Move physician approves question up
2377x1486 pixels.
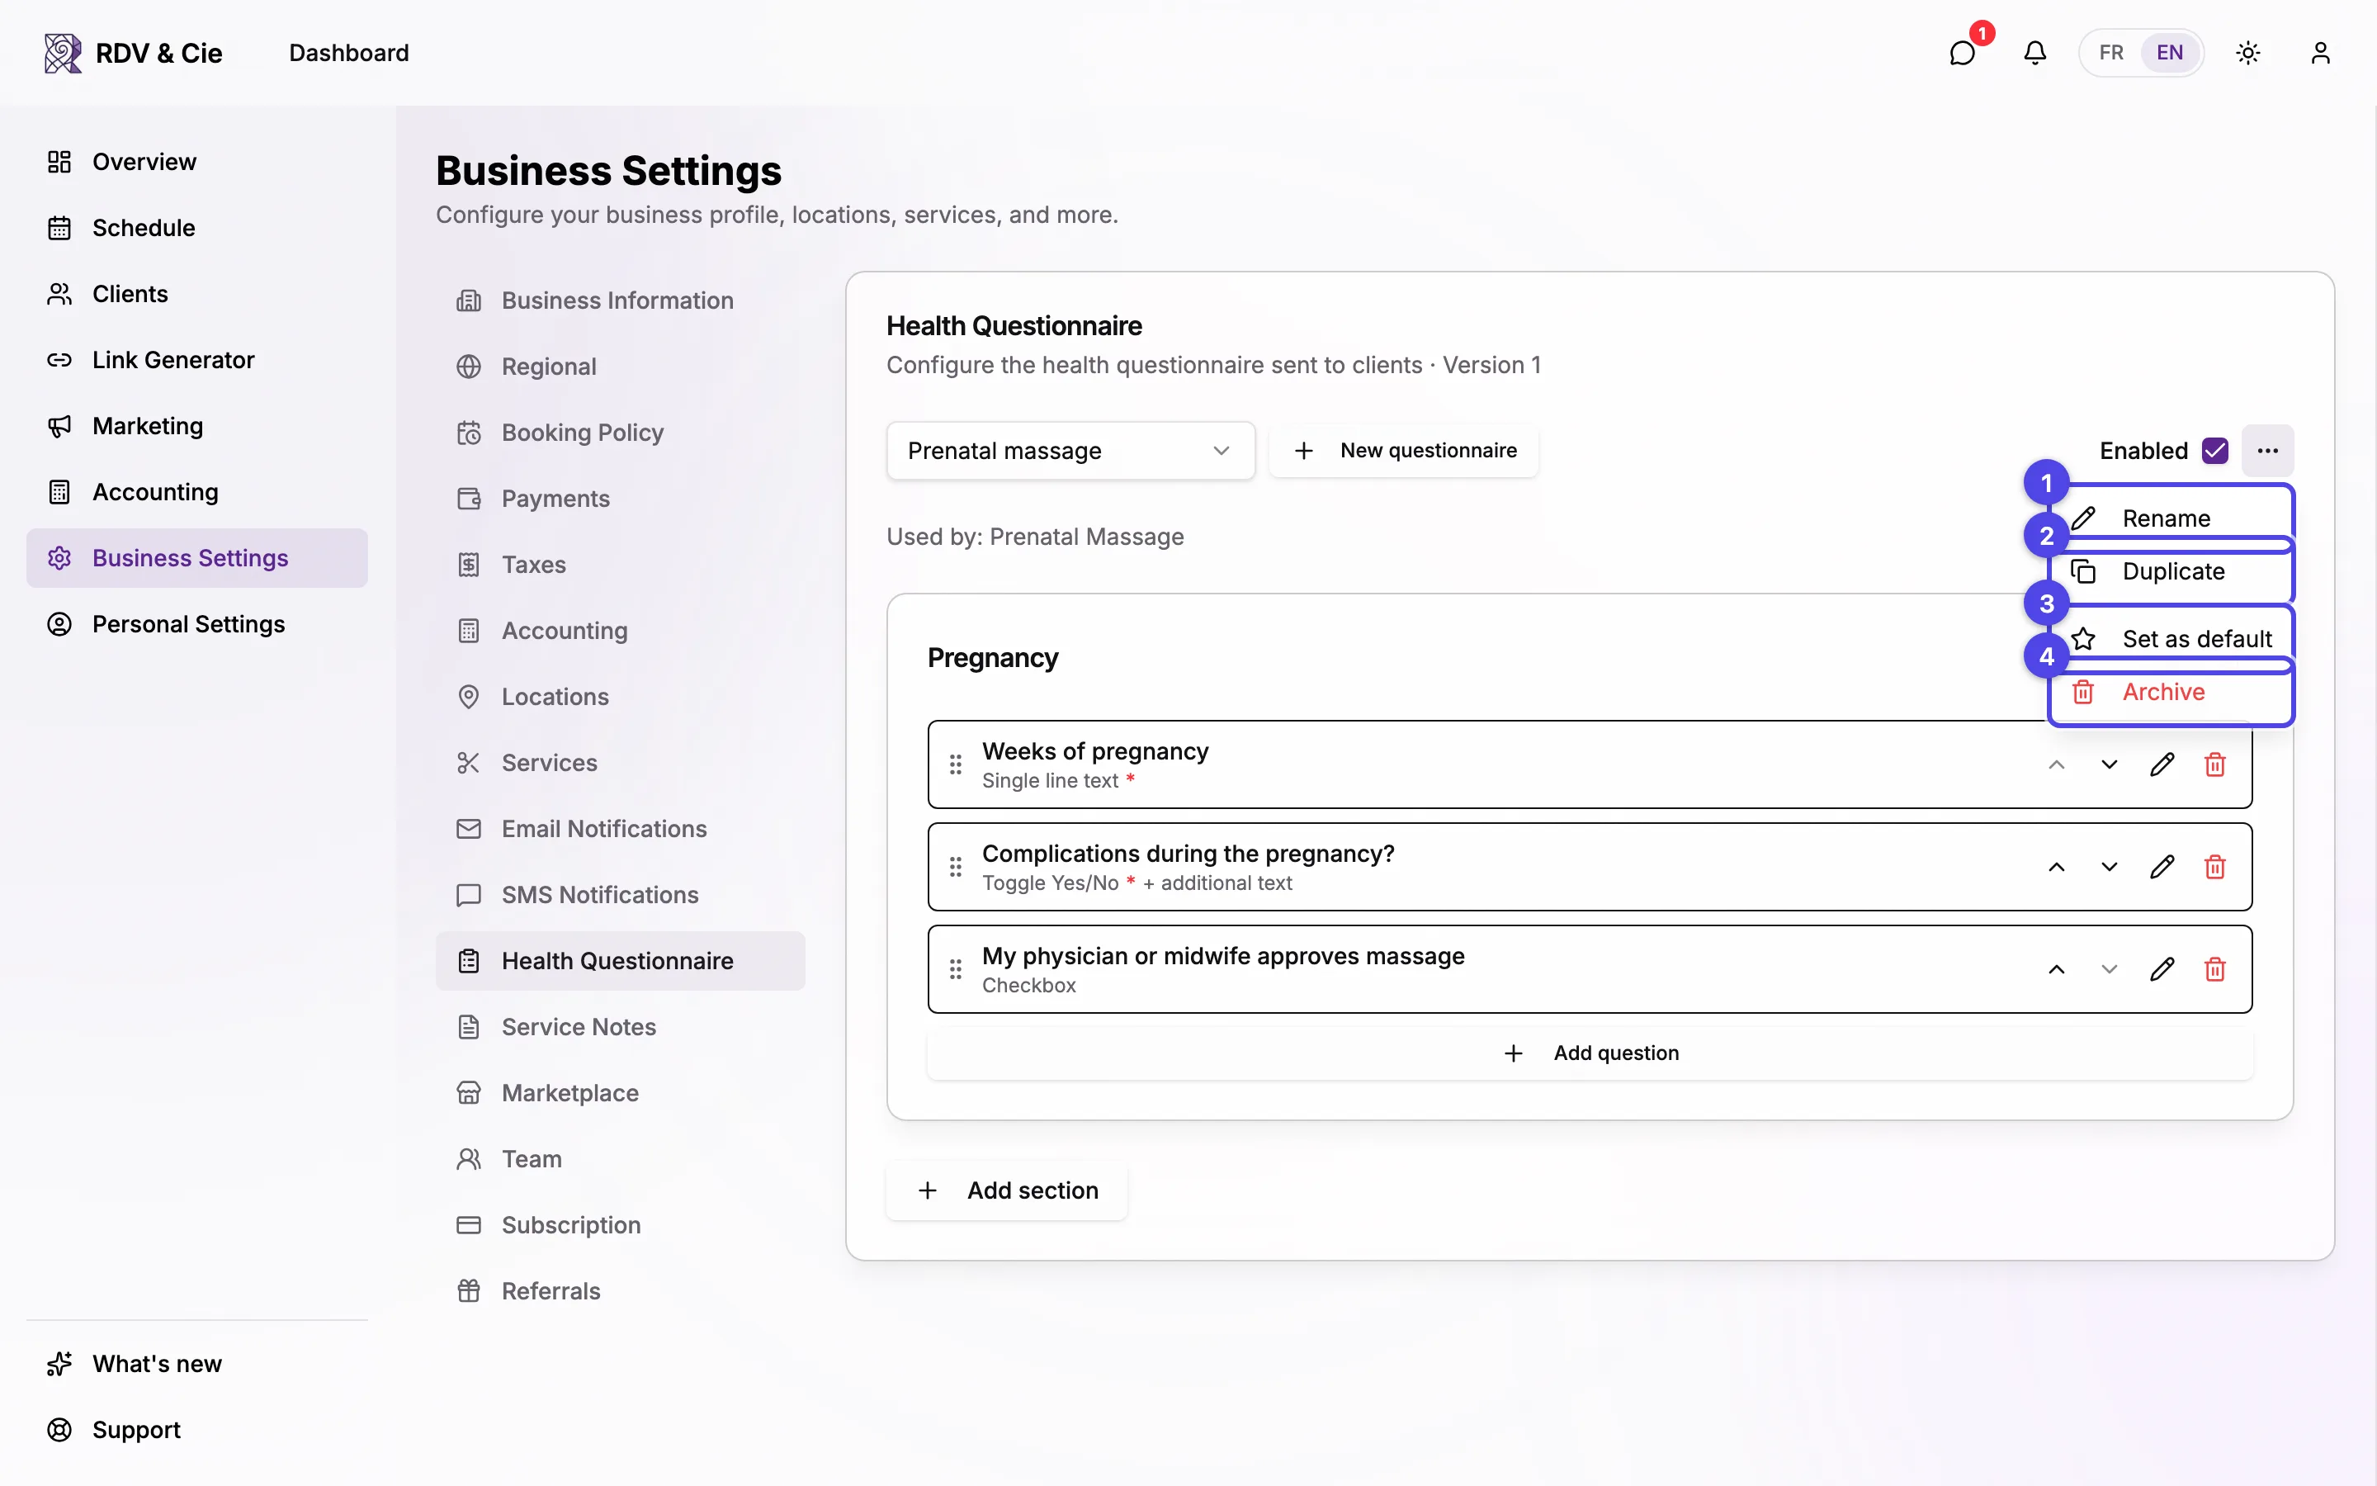(x=2056, y=969)
